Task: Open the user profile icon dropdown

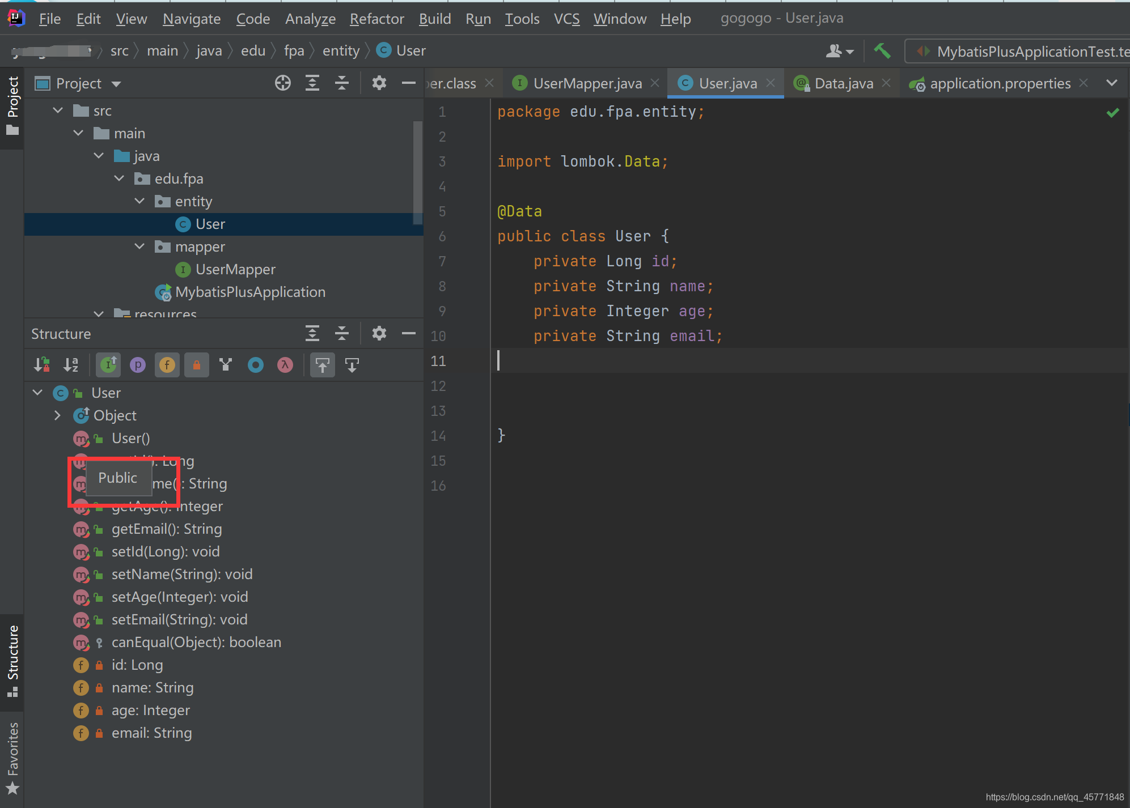Action: pyautogui.click(x=840, y=51)
